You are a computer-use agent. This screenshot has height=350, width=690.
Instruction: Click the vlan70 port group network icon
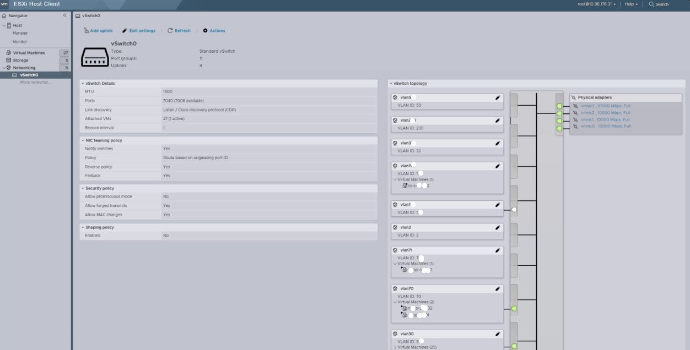tap(395, 288)
